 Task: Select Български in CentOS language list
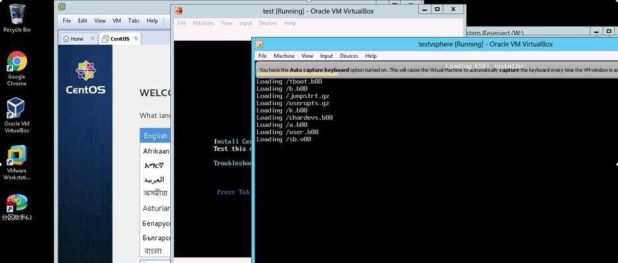(x=155, y=238)
